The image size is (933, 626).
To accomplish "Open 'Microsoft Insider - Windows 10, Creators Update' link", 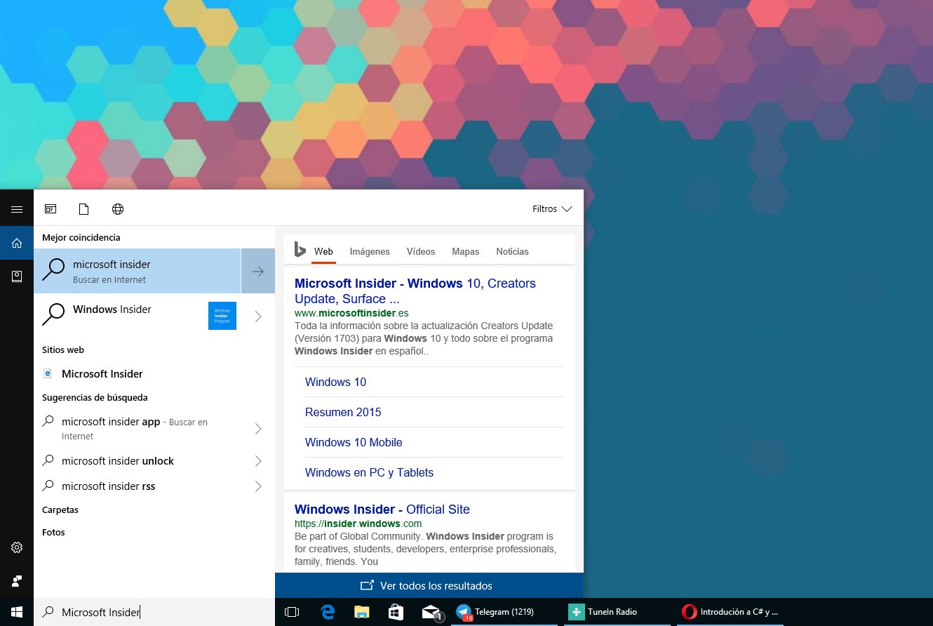I will [x=415, y=291].
